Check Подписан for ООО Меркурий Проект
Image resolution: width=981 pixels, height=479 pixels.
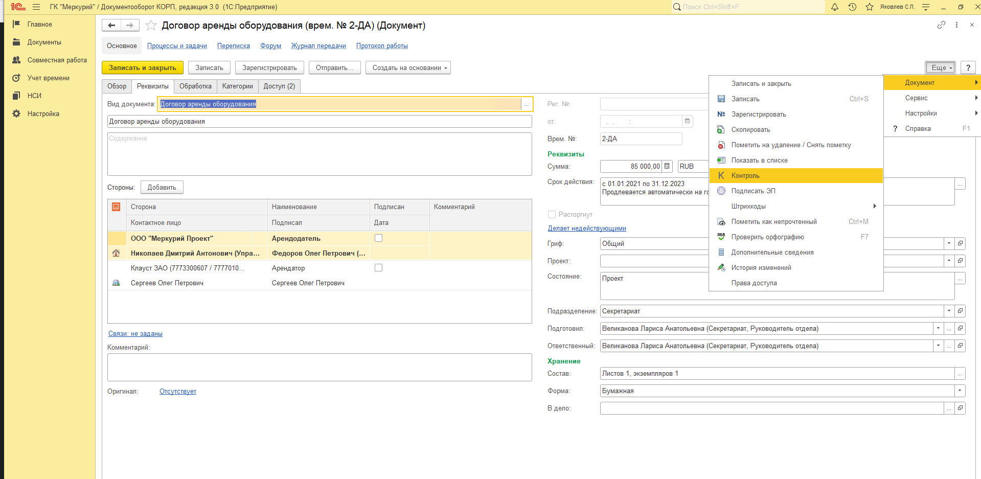pyautogui.click(x=378, y=238)
